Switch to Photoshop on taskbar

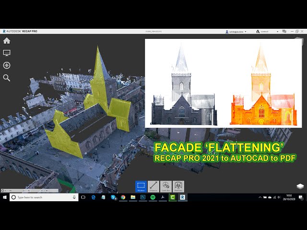point(143,197)
